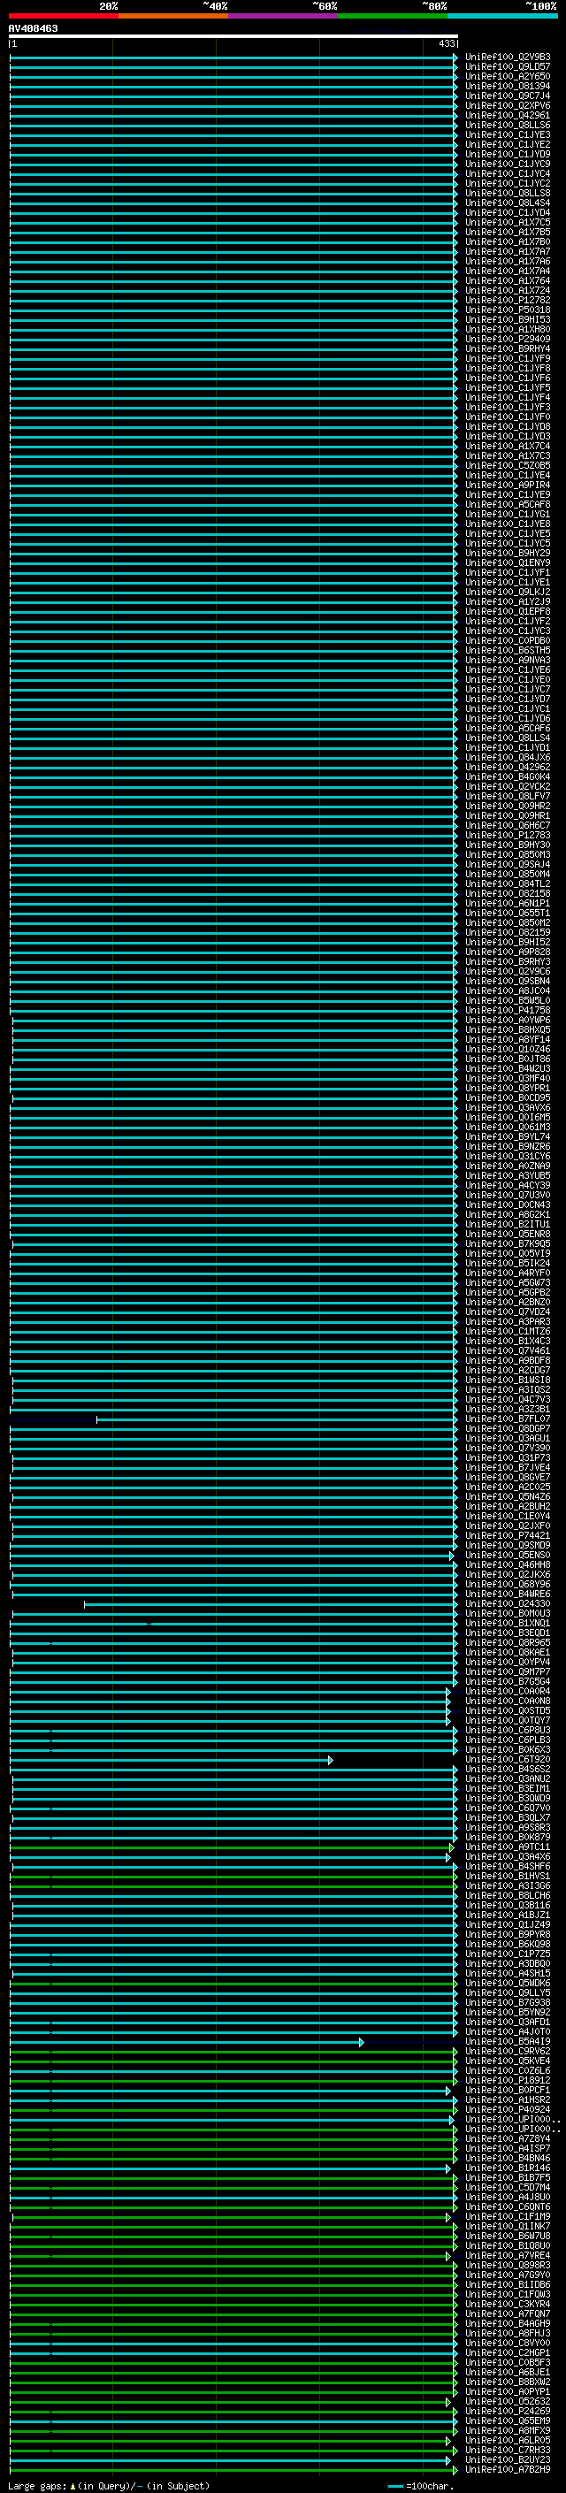Select UniRef100_C1JYE3 label

[508, 134]
